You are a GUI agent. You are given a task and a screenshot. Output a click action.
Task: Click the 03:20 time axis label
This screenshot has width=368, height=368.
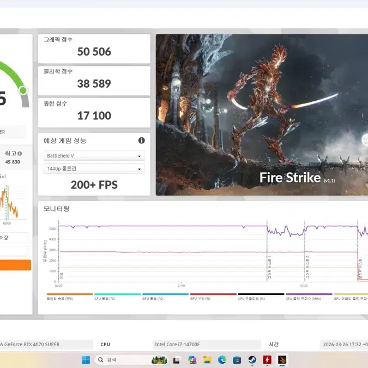[304, 286]
